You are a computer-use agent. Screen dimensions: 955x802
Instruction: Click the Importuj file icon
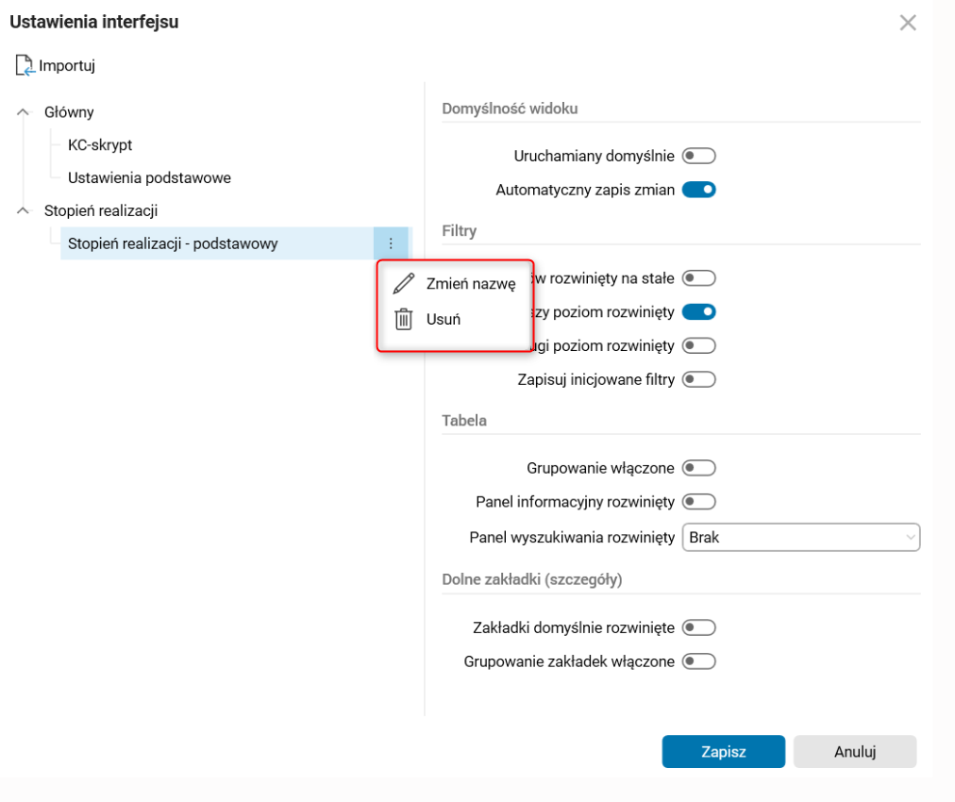click(x=25, y=66)
